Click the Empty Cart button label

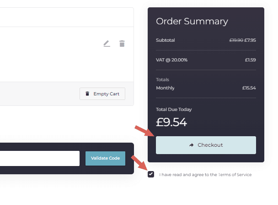(x=107, y=94)
